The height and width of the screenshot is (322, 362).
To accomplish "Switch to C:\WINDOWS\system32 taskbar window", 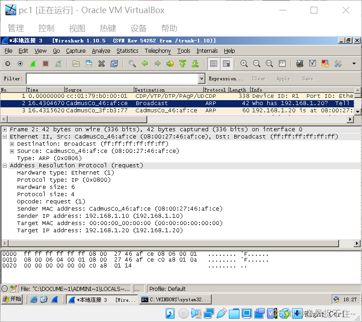I will tap(175, 299).
